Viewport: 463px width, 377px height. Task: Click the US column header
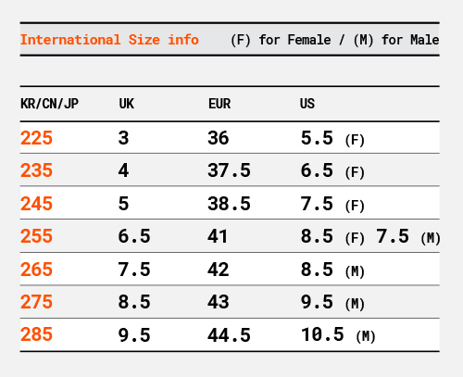tap(307, 104)
